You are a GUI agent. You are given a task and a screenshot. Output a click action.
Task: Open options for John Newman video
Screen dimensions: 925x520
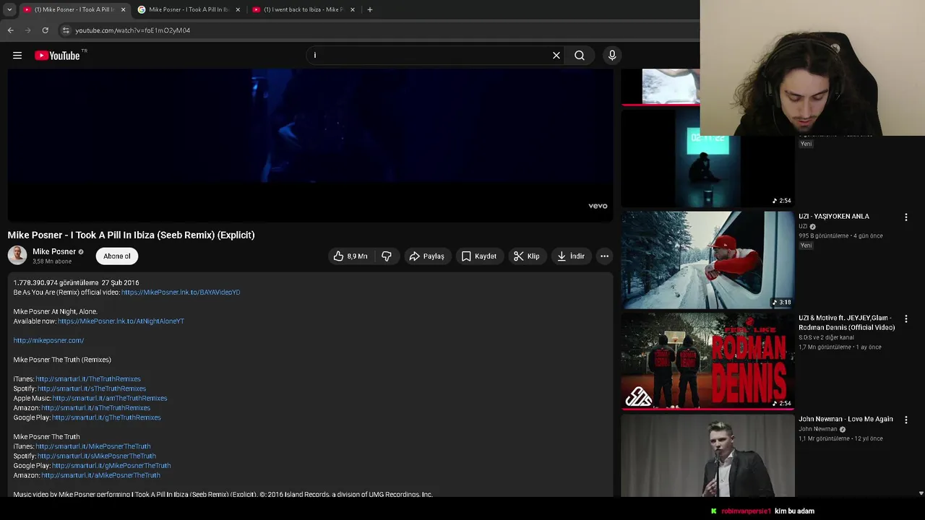905,420
